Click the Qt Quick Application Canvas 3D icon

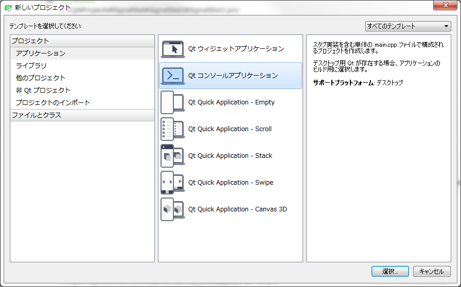click(x=173, y=209)
